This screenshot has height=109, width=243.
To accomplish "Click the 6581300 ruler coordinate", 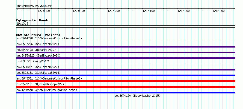I will (x=219, y=11).
